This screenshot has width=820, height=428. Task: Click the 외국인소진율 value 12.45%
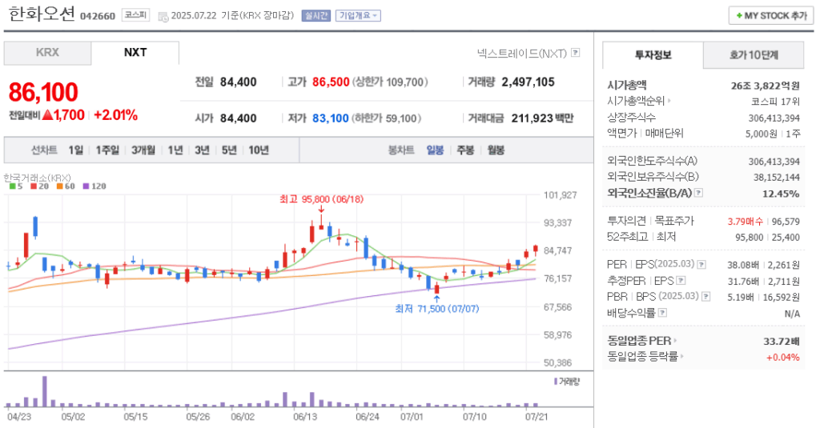pyautogui.click(x=781, y=194)
